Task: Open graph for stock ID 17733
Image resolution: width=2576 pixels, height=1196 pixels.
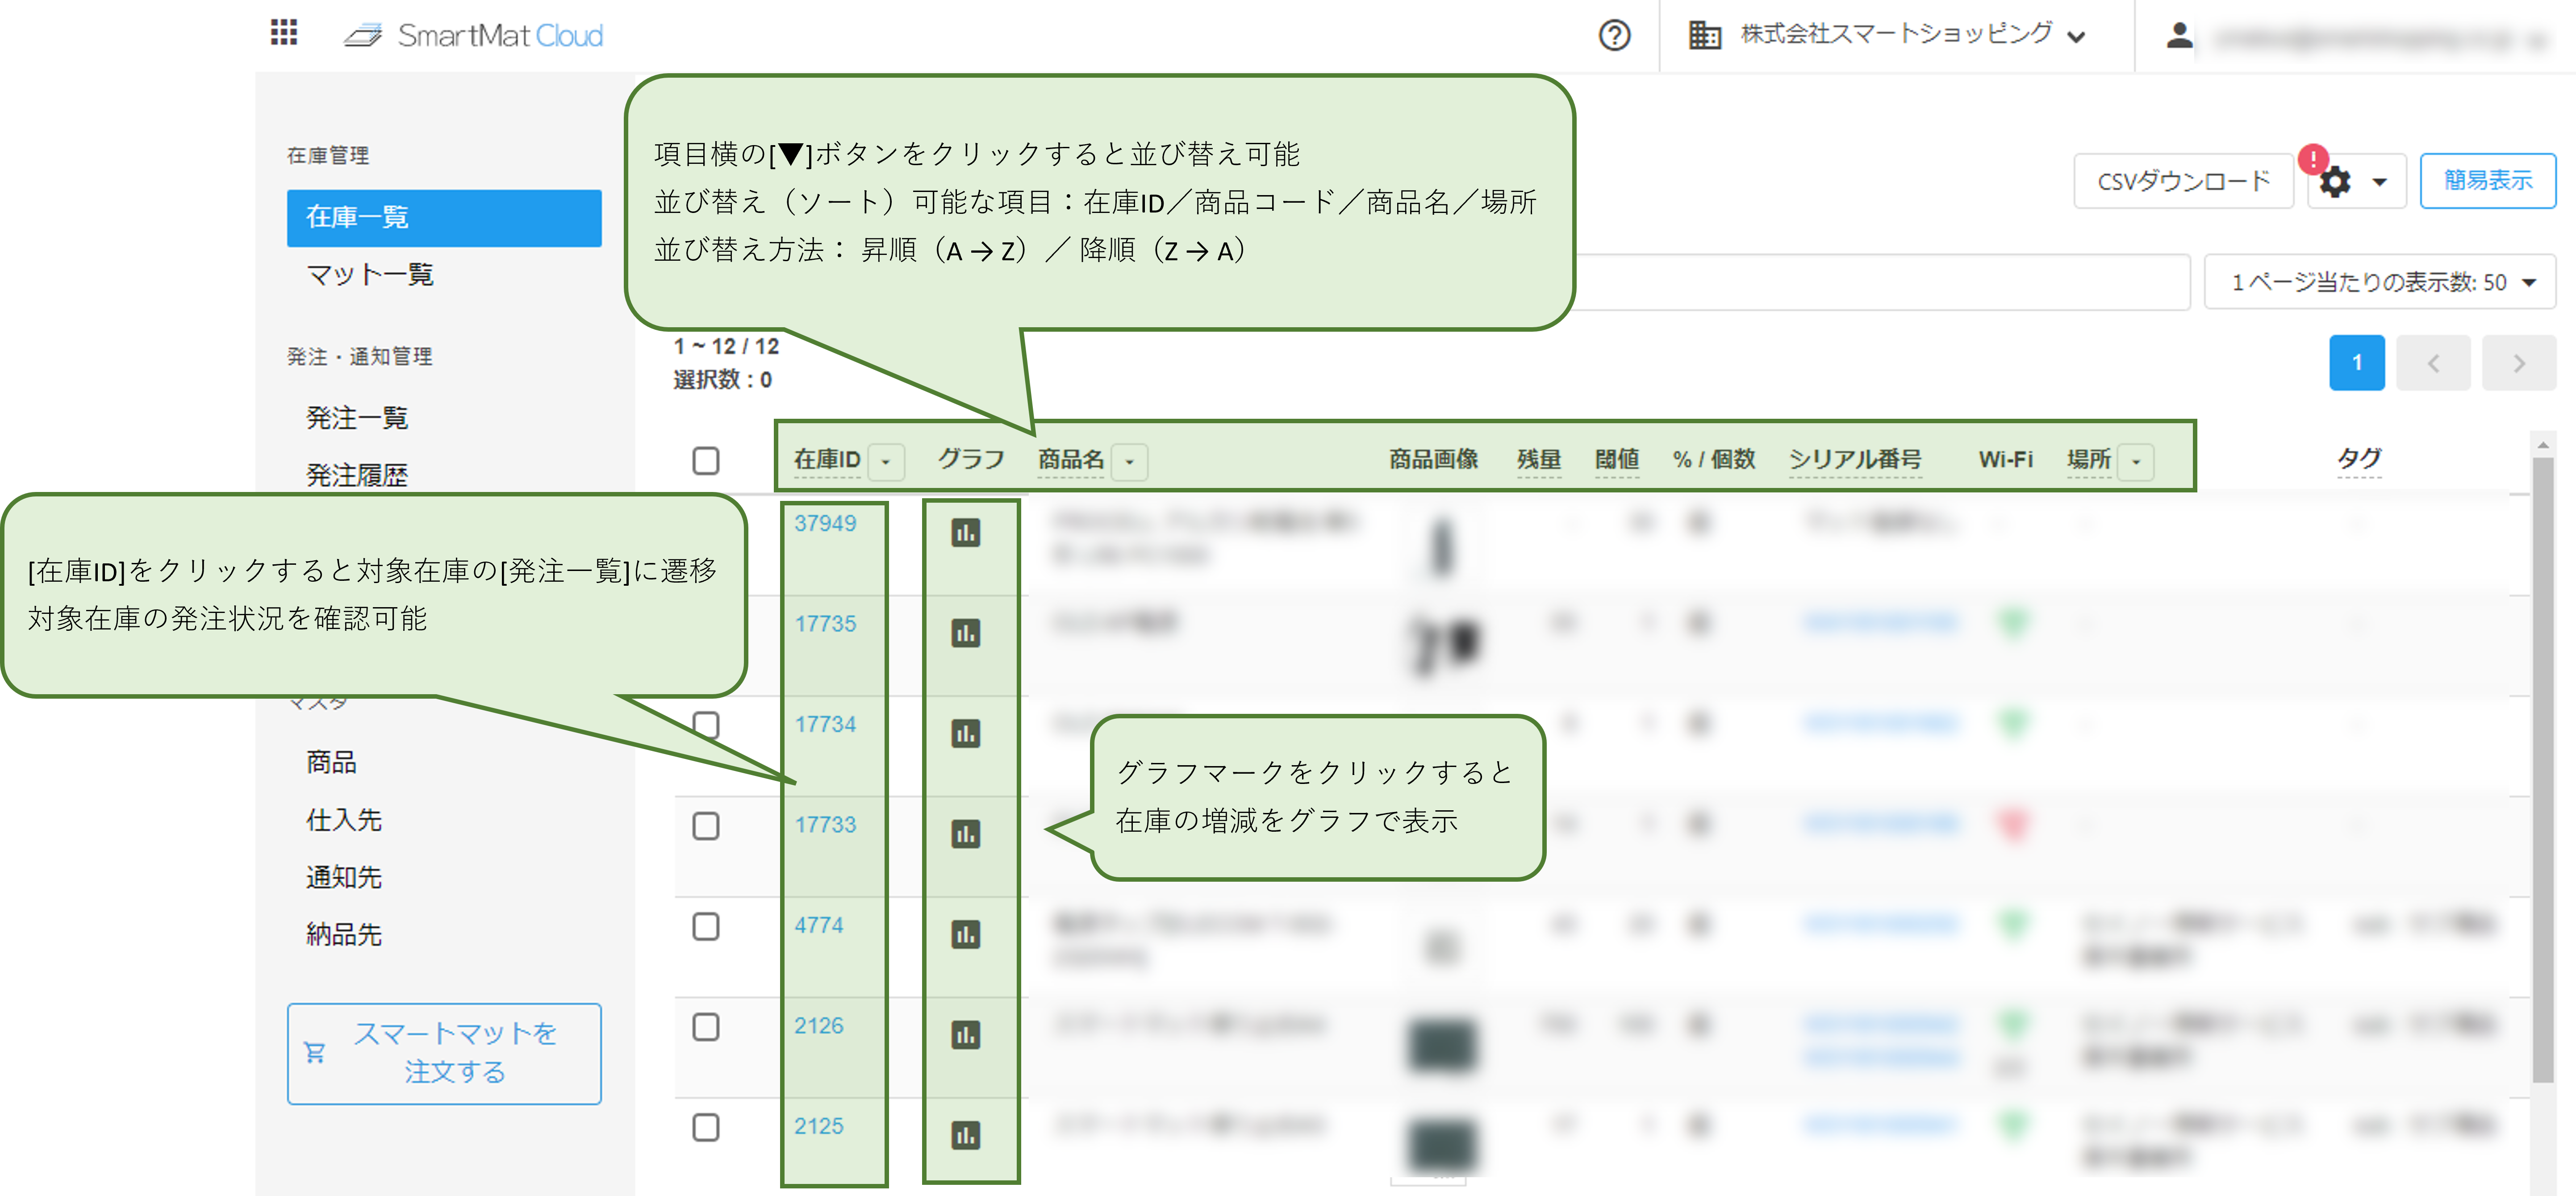Action: coord(965,833)
